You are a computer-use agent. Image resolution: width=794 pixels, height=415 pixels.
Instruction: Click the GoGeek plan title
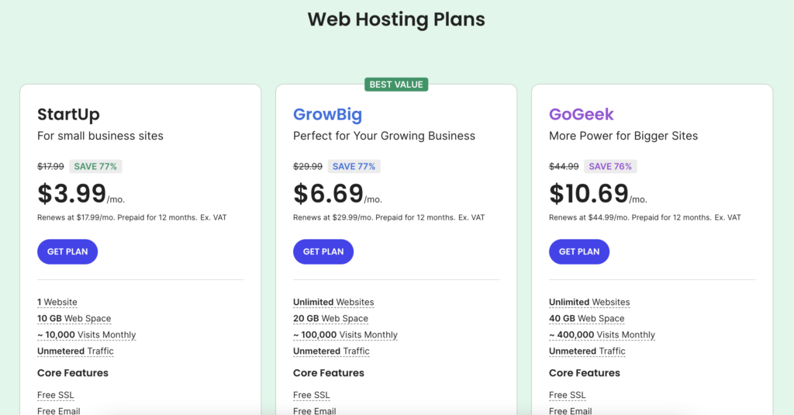click(x=582, y=115)
